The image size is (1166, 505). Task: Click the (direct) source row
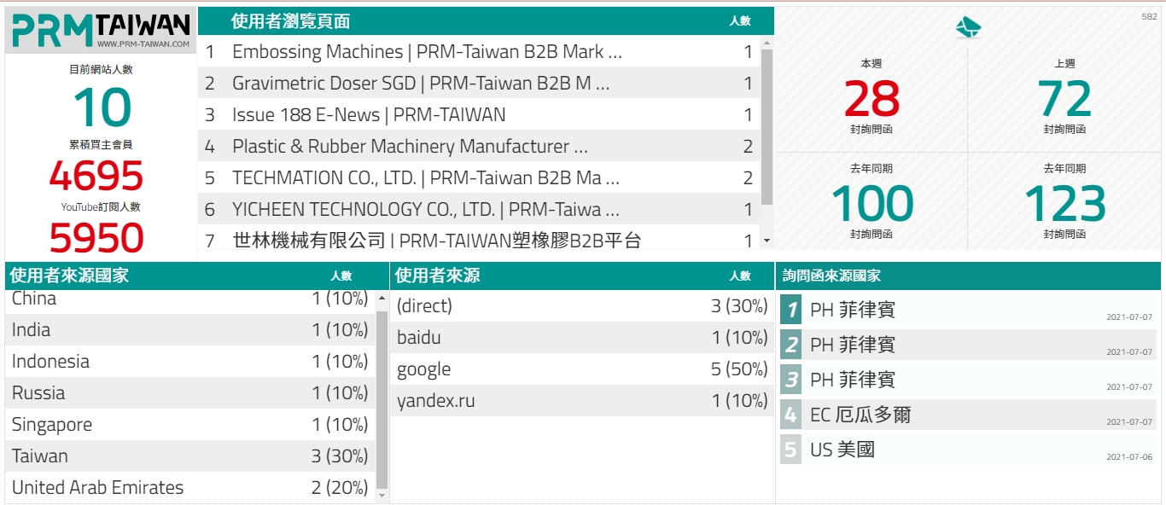(x=582, y=305)
